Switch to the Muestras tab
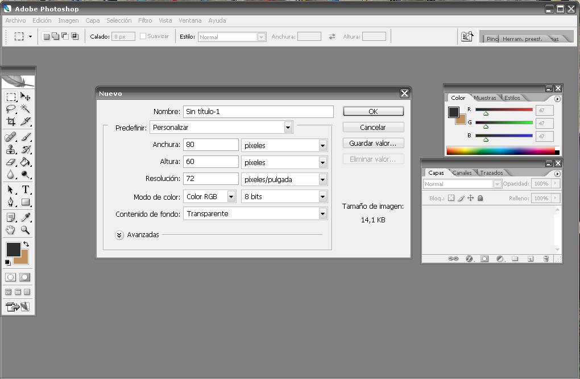This screenshot has width=580, height=379. (x=485, y=98)
